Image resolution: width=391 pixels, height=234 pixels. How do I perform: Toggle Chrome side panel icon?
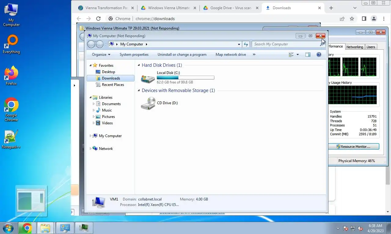364,19
